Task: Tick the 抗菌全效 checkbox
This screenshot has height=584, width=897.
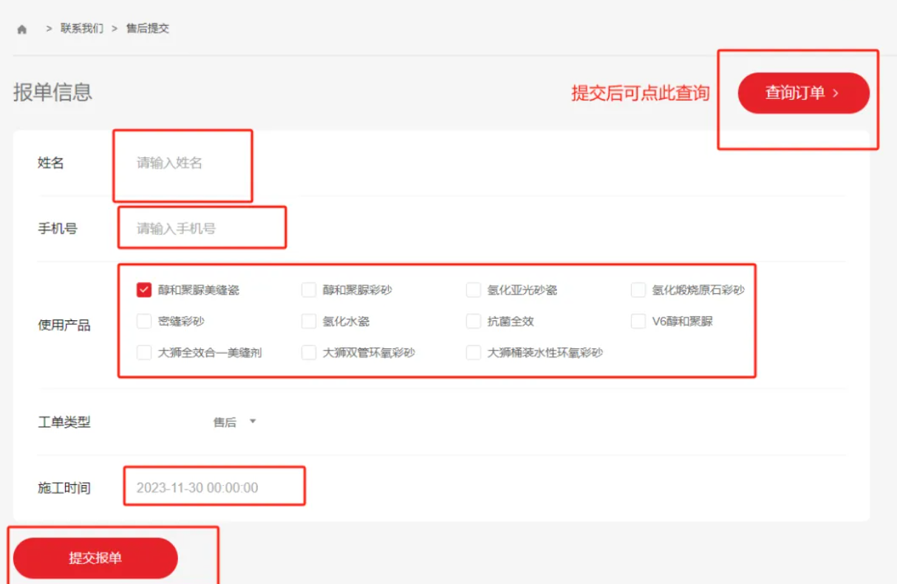Action: point(474,321)
